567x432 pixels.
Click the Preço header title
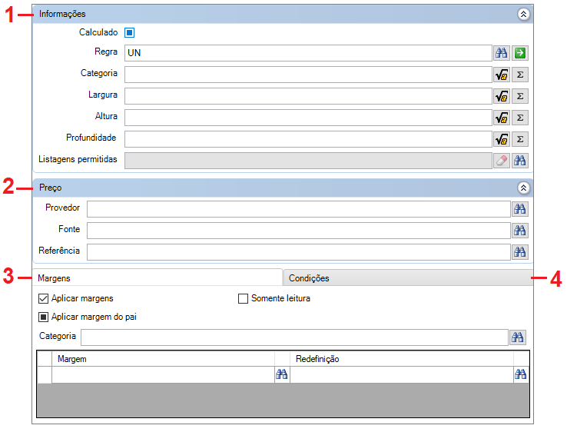click(x=50, y=188)
